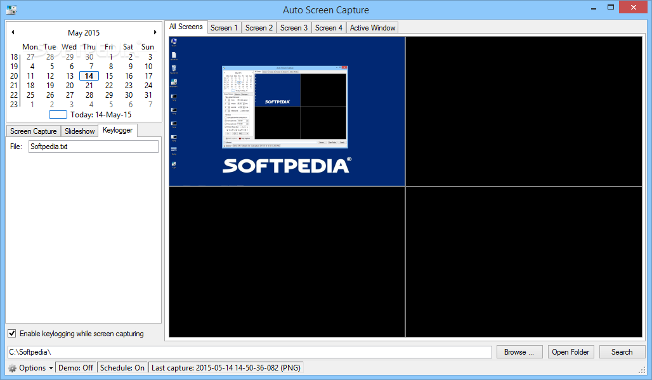
Task: Click the Last capture status entry
Action: tap(226, 368)
